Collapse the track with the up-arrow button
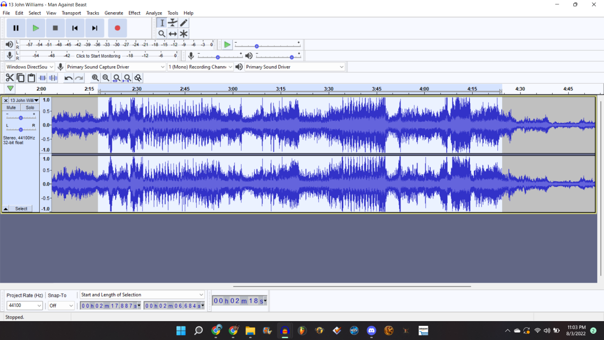 point(6,208)
